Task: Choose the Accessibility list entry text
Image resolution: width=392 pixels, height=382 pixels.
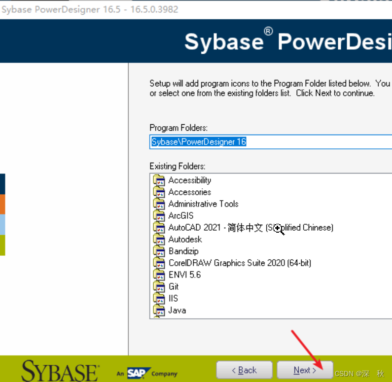Action: pos(190,180)
